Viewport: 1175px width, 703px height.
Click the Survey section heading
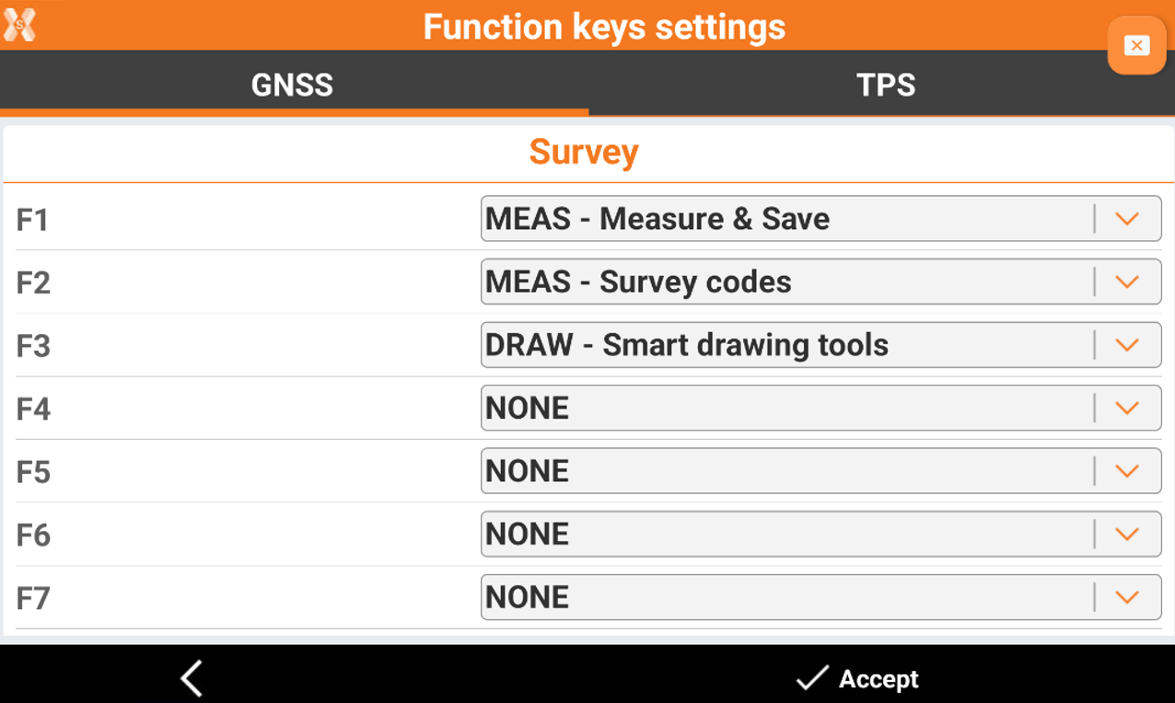(x=584, y=152)
